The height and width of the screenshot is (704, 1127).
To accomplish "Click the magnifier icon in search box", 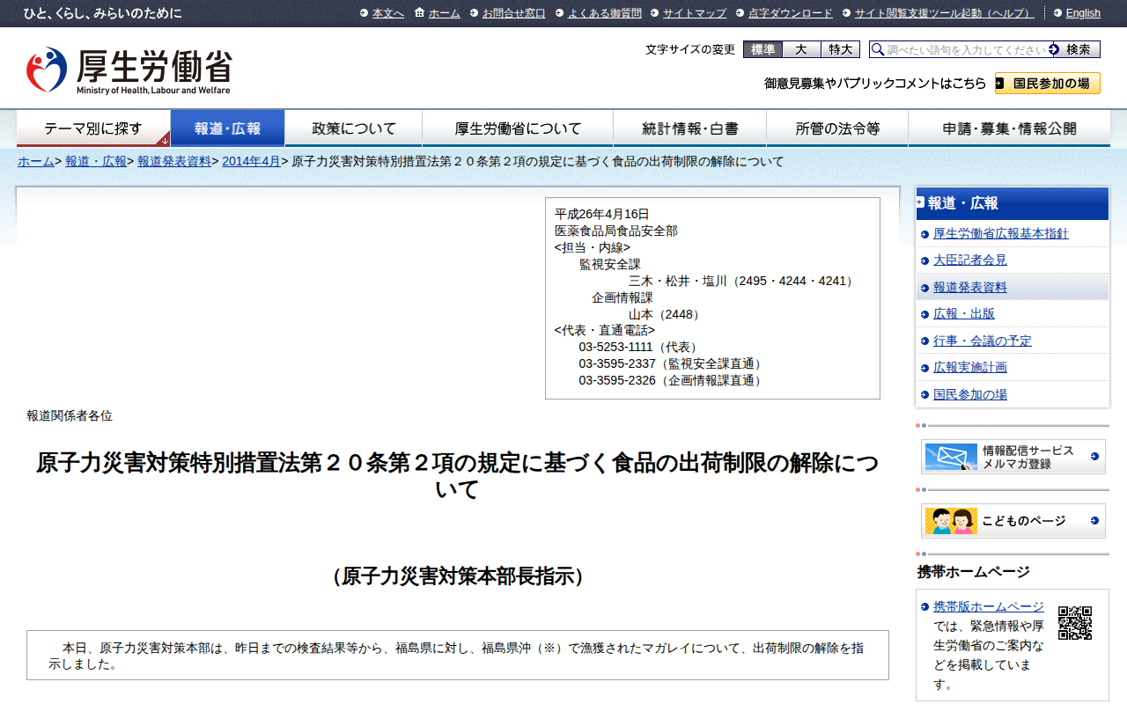I will click(x=877, y=50).
